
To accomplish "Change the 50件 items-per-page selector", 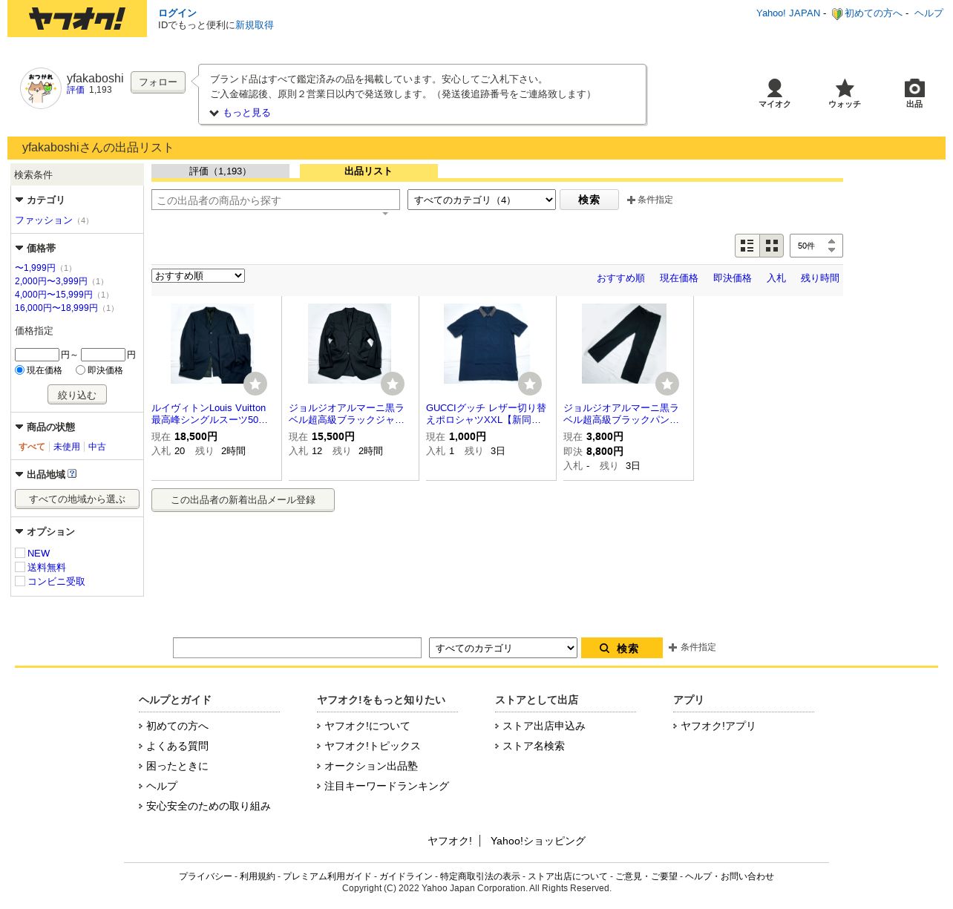I will [x=816, y=246].
